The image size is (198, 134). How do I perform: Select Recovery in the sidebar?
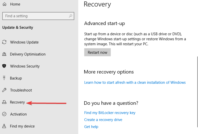(x=17, y=102)
